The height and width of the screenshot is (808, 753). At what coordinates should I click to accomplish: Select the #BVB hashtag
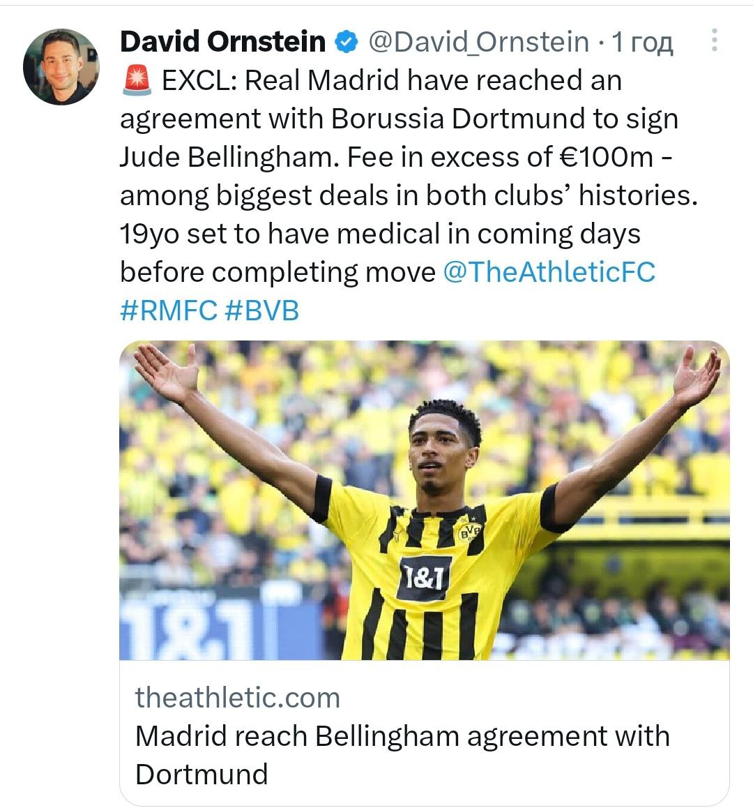coord(262,310)
